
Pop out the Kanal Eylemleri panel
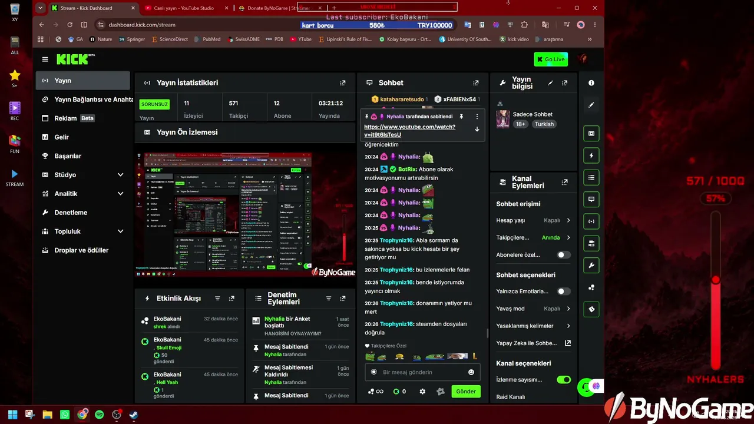point(565,182)
